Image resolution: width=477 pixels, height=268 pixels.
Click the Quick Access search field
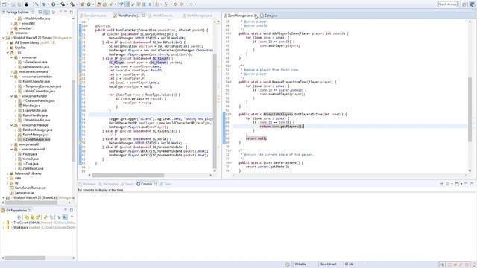[x=447, y=4]
